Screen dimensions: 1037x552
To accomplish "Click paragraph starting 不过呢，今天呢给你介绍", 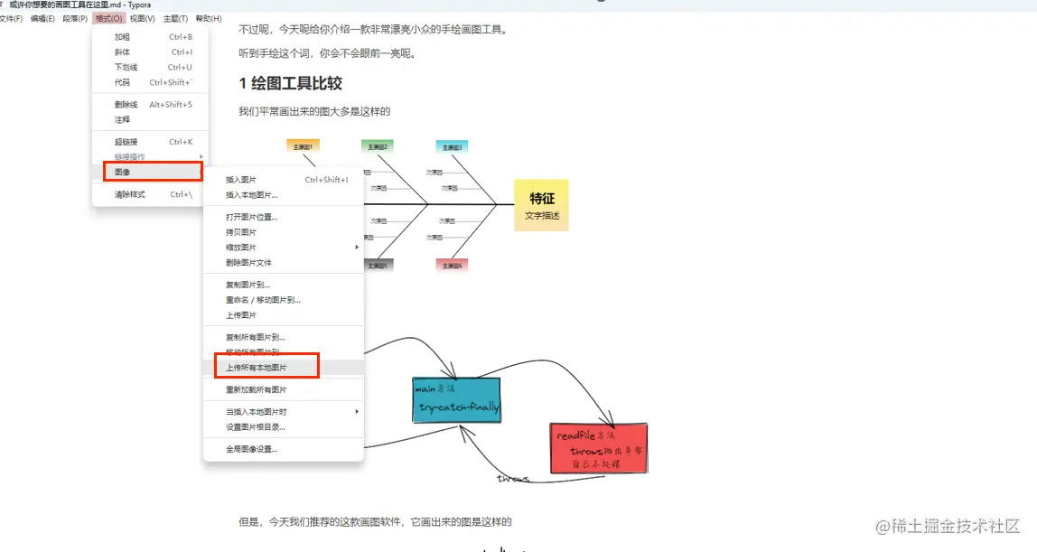I will pos(374,30).
